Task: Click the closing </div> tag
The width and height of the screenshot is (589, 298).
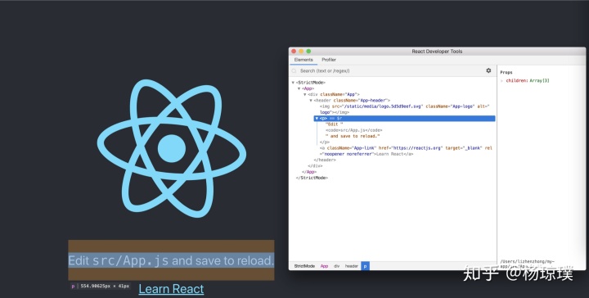Action: [x=315, y=165]
